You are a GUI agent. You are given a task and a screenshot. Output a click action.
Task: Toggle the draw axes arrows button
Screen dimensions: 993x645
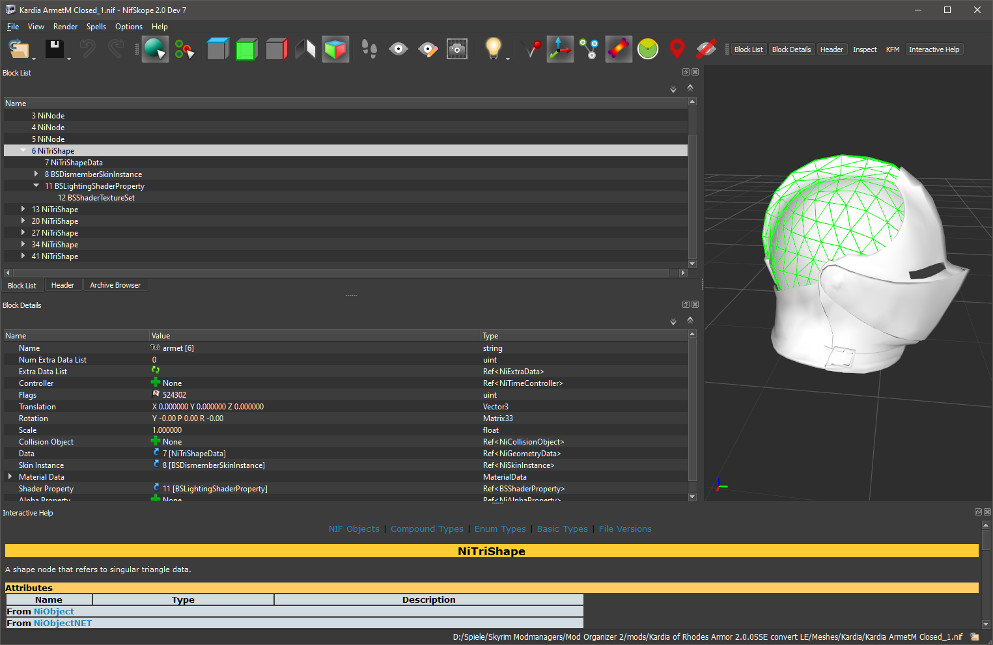[560, 49]
